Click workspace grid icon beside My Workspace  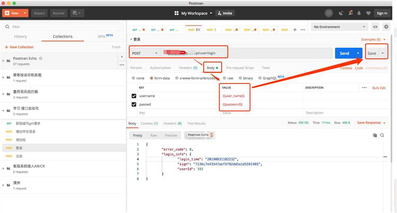[177, 13]
